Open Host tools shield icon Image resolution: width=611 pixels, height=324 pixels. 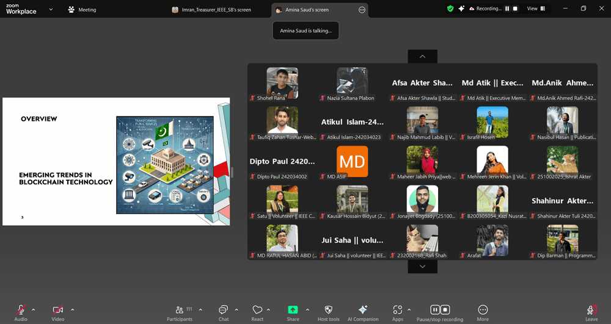pos(329,311)
